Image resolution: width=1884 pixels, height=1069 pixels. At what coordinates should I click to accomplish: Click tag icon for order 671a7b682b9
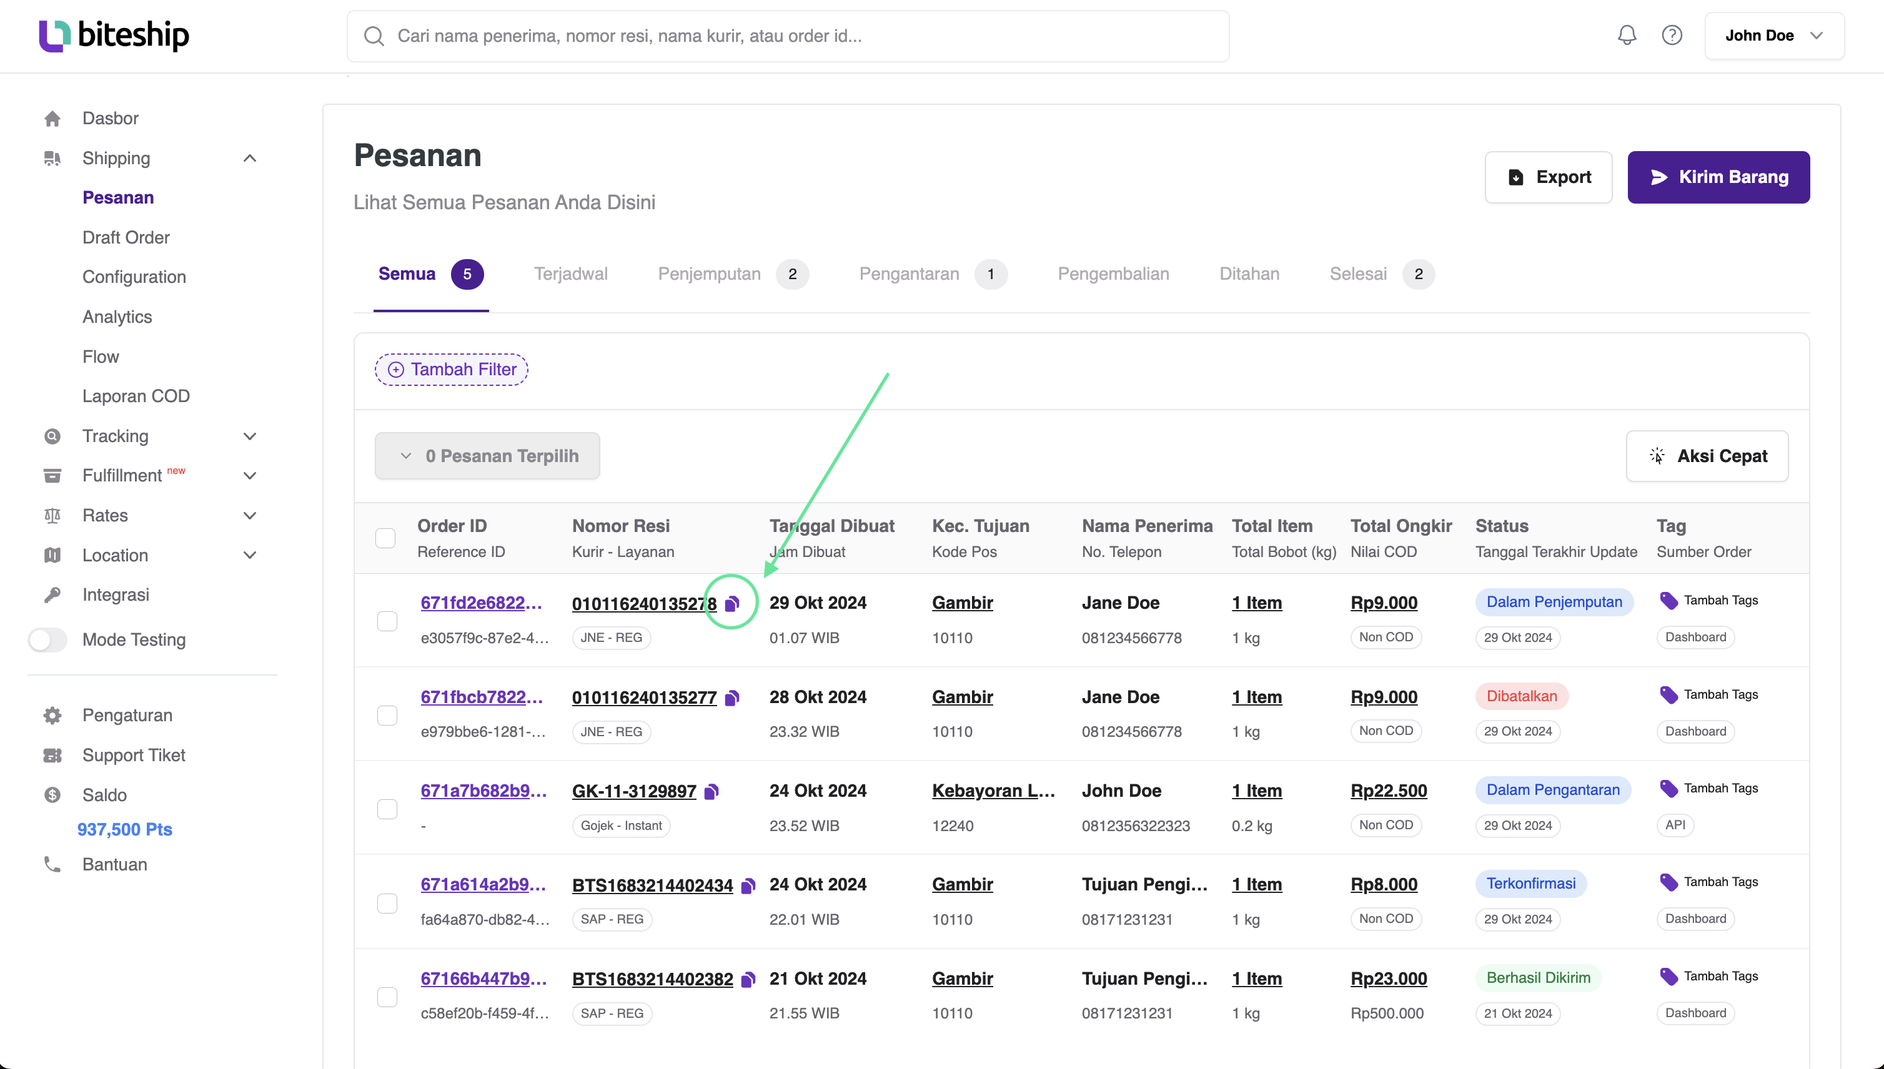point(1668,789)
